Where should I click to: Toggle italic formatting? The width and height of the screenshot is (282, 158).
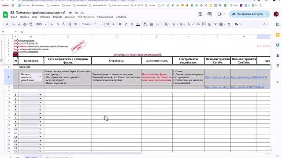click(126, 24)
